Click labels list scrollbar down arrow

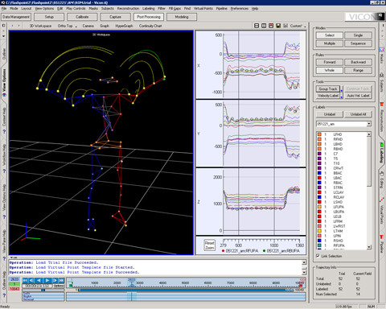pos(369,247)
